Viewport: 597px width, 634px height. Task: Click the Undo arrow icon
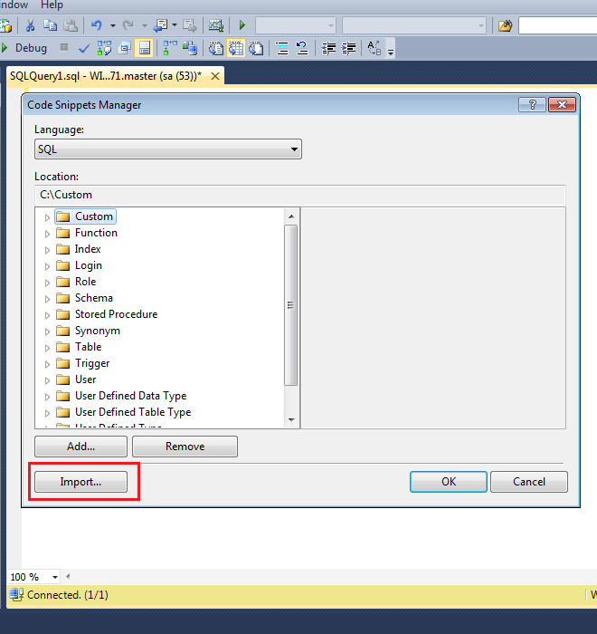97,25
